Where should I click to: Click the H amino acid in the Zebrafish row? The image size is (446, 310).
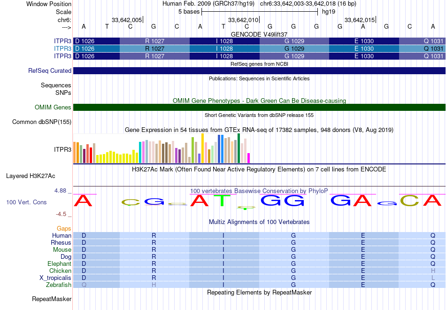pyautogui.click(x=154, y=285)
